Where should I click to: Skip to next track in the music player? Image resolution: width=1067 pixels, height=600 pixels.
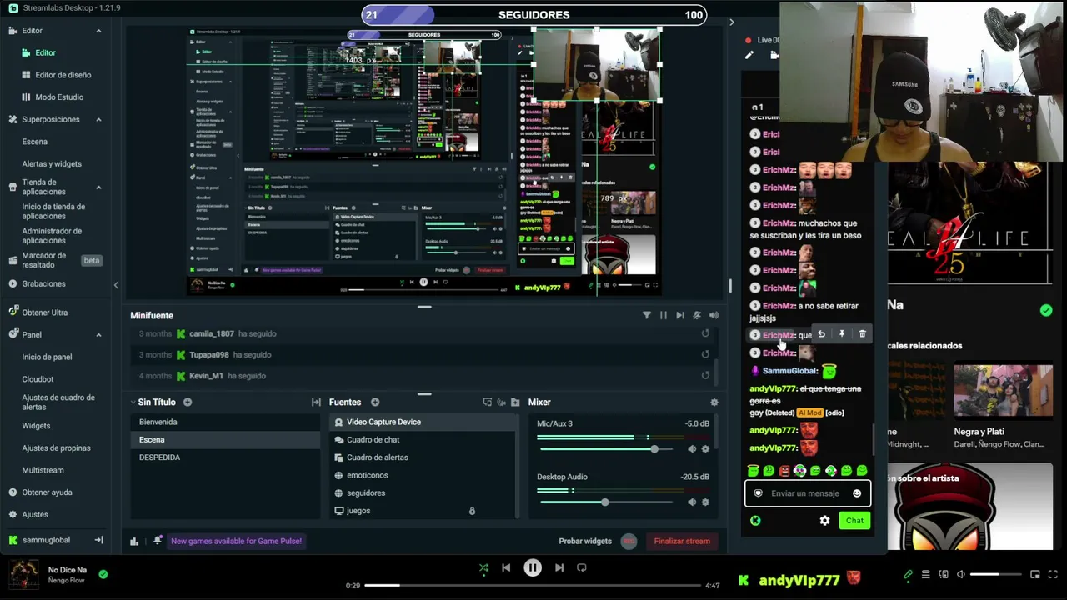(559, 568)
